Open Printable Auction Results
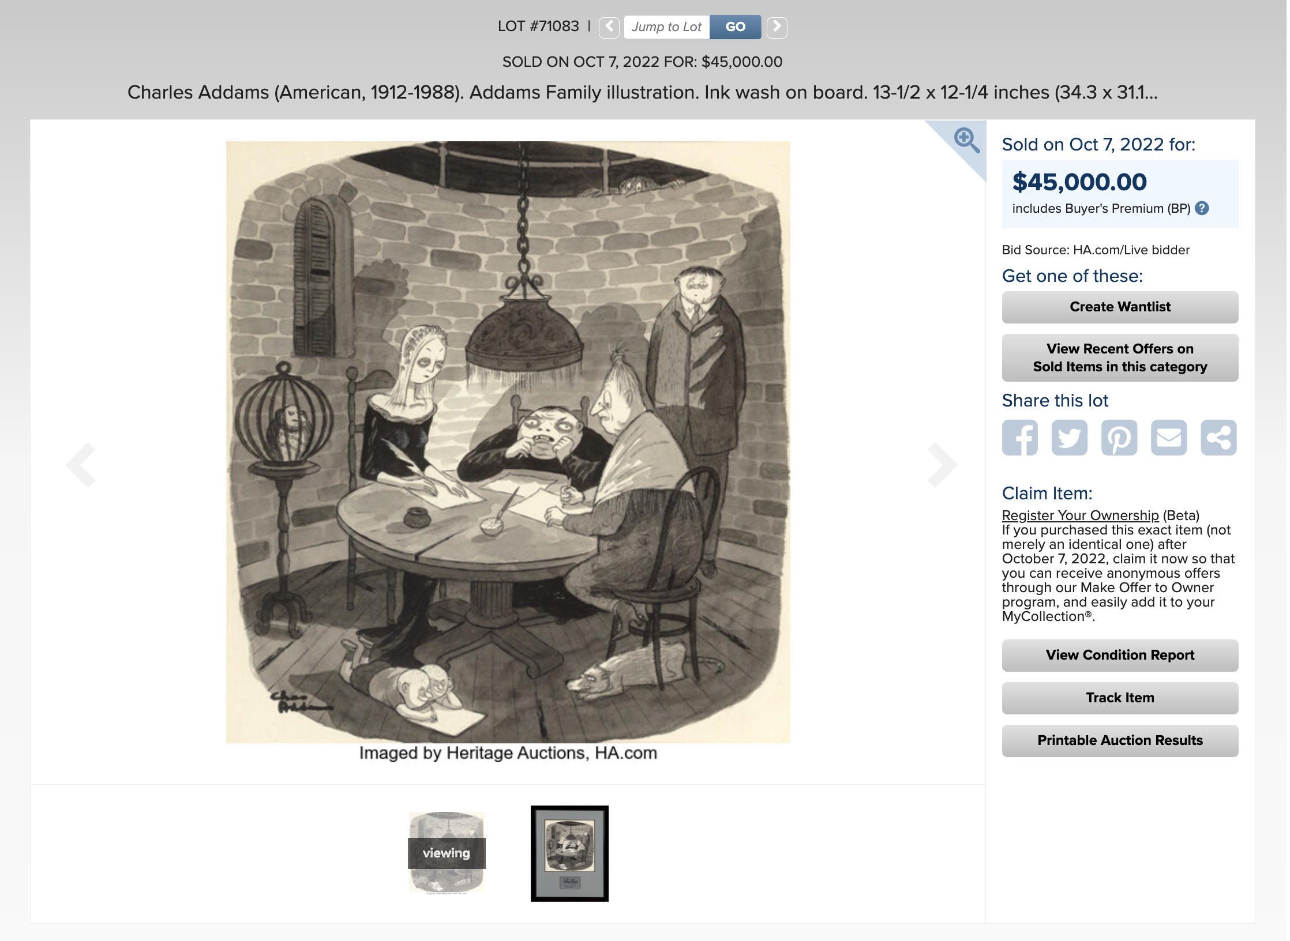Viewport: 1290px width, 941px height. point(1119,740)
